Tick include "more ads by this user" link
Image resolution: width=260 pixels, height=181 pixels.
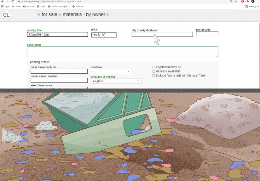154,76
